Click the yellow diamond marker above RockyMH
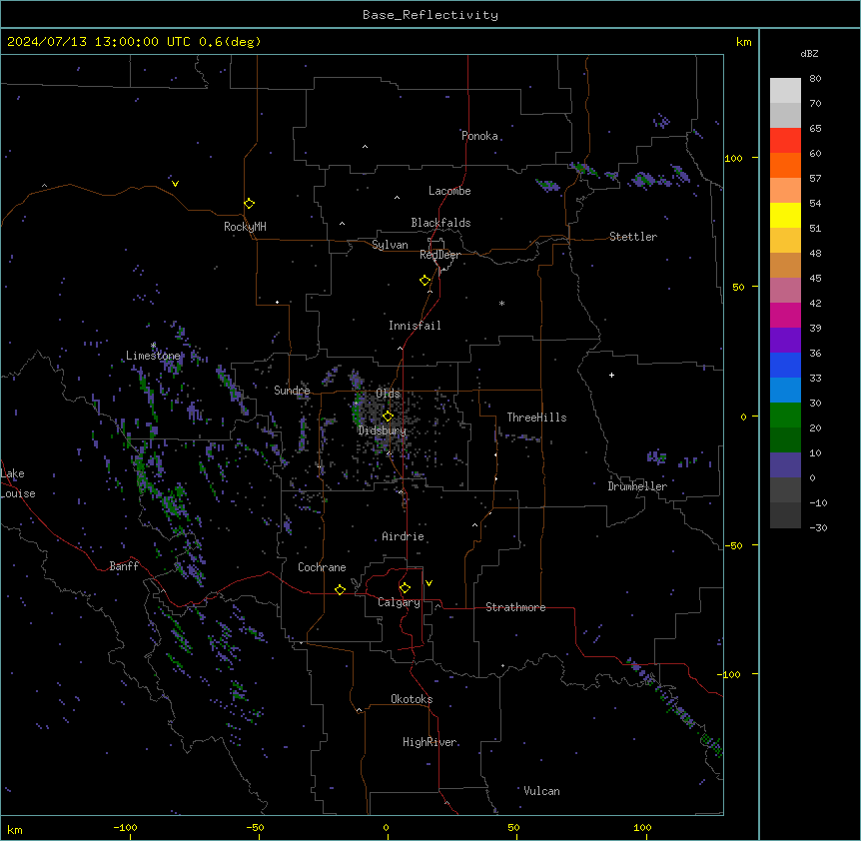Image resolution: width=861 pixels, height=841 pixels. (x=250, y=204)
